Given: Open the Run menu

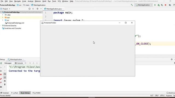Looking at the screenshot, I should [49, 1].
